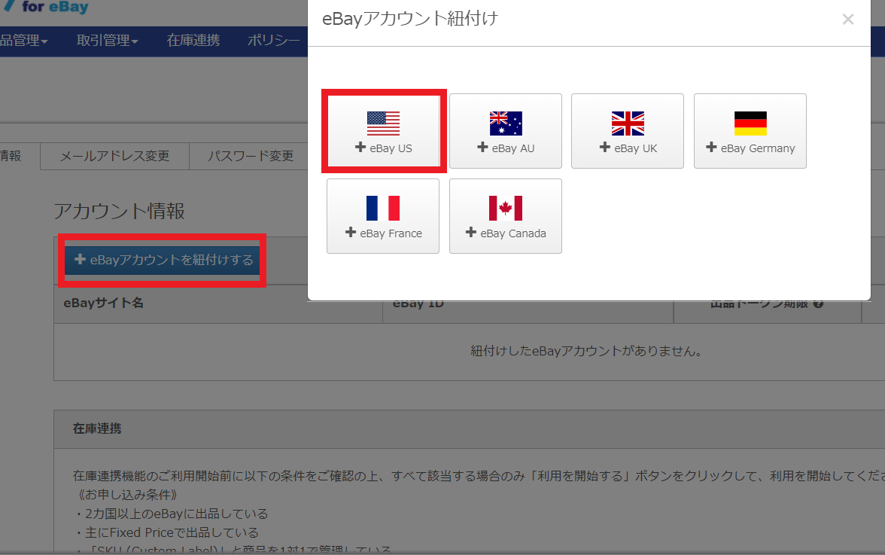Image resolution: width=885 pixels, height=555 pixels.
Task: Choose the eBay Germany site button
Action: (x=750, y=131)
